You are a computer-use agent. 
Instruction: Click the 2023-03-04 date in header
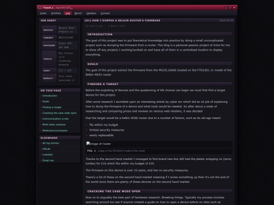(x=226, y=20)
